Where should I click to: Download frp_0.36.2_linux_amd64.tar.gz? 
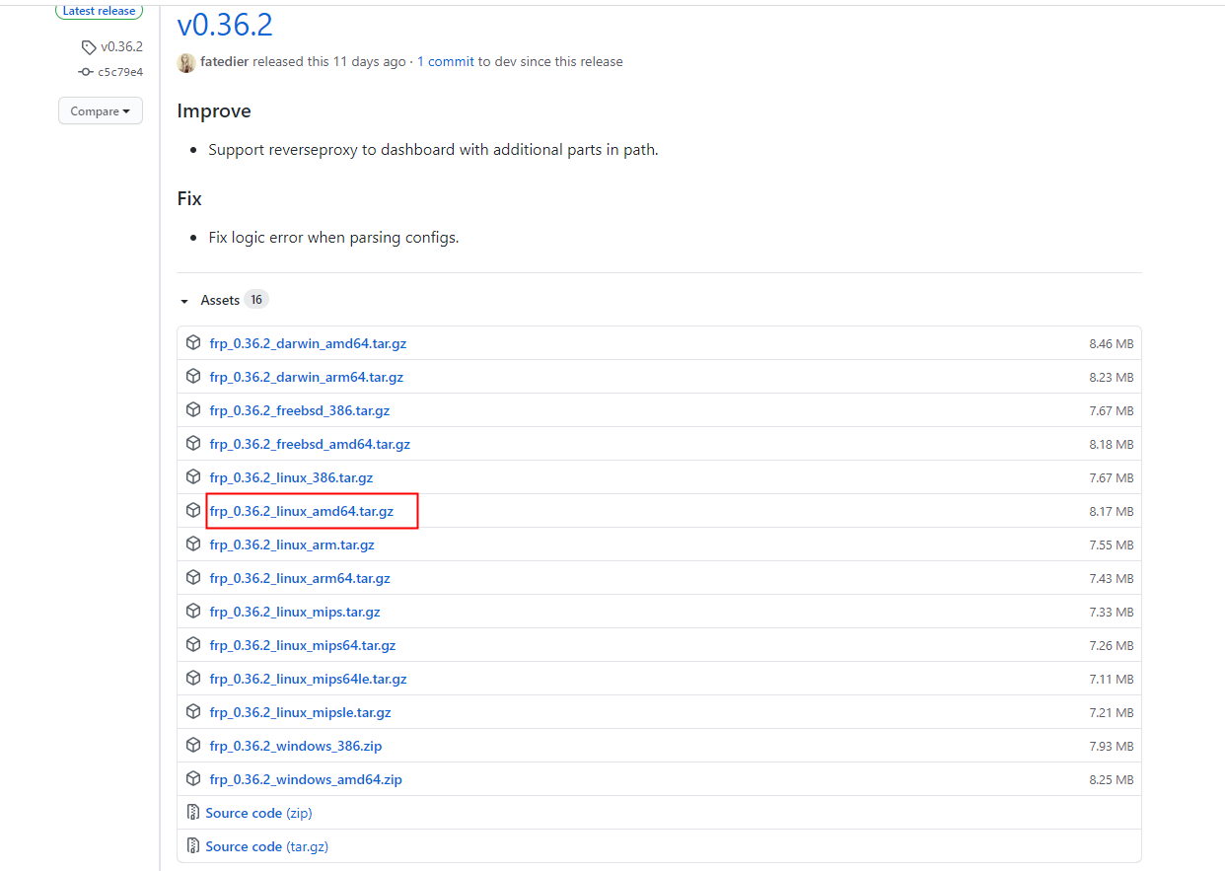point(302,512)
